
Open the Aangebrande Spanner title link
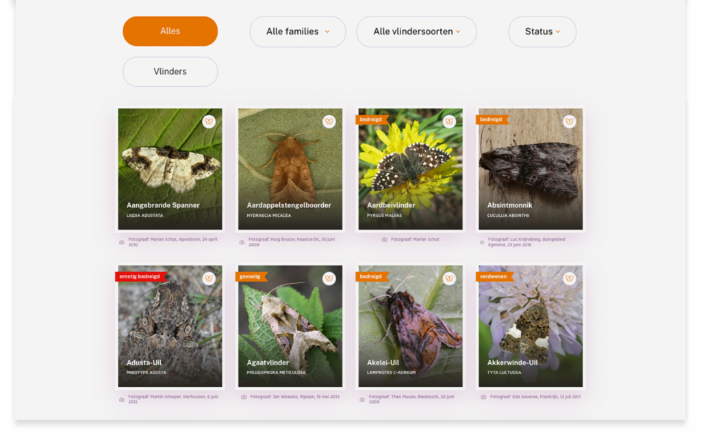[163, 205]
